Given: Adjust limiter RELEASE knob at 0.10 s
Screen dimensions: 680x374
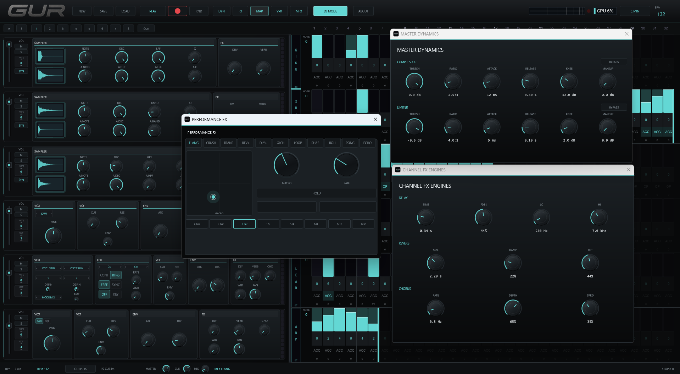Looking at the screenshot, I should (x=530, y=127).
